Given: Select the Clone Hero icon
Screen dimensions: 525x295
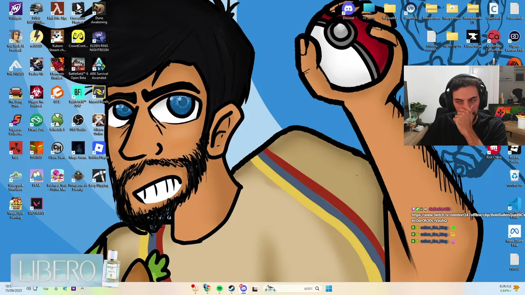Looking at the screenshot, I should point(57,150).
